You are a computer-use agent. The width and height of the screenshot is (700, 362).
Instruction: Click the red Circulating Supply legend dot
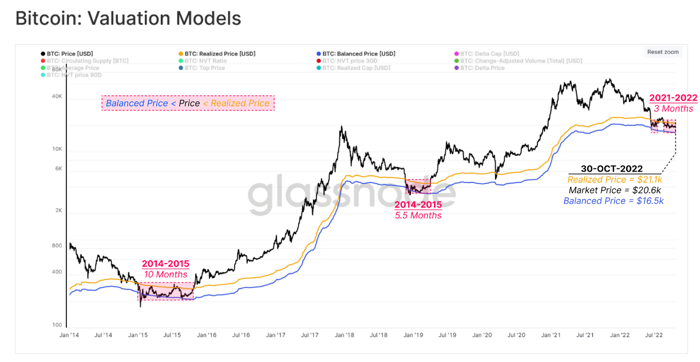point(43,61)
